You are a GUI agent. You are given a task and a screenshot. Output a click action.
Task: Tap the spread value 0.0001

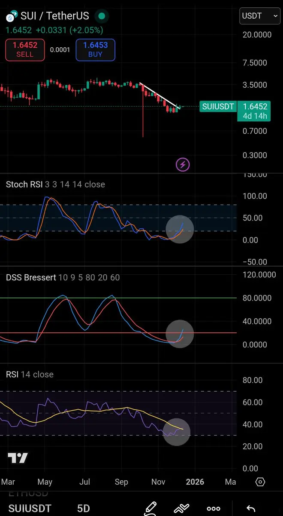pos(60,50)
